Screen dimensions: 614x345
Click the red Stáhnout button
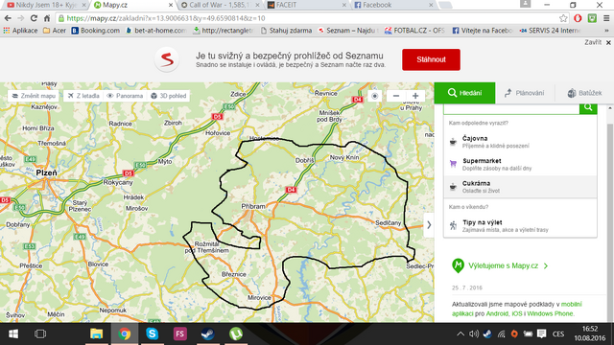click(x=431, y=59)
